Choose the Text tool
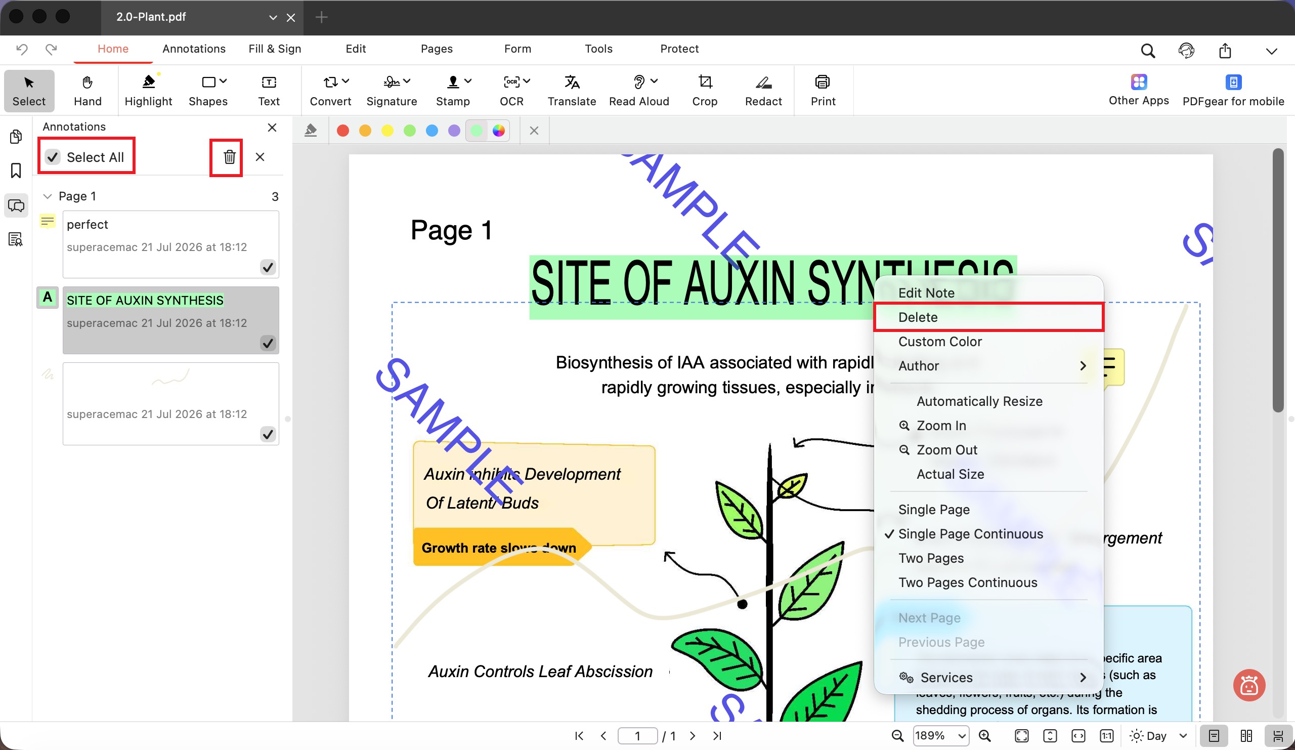This screenshot has width=1295, height=750. tap(269, 91)
